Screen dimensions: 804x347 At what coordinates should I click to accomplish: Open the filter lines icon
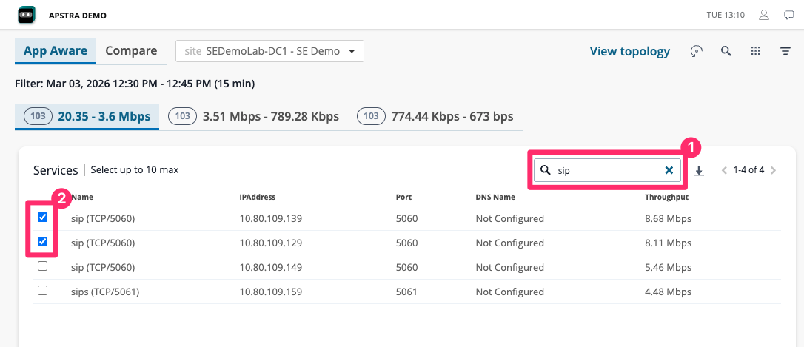tap(785, 51)
